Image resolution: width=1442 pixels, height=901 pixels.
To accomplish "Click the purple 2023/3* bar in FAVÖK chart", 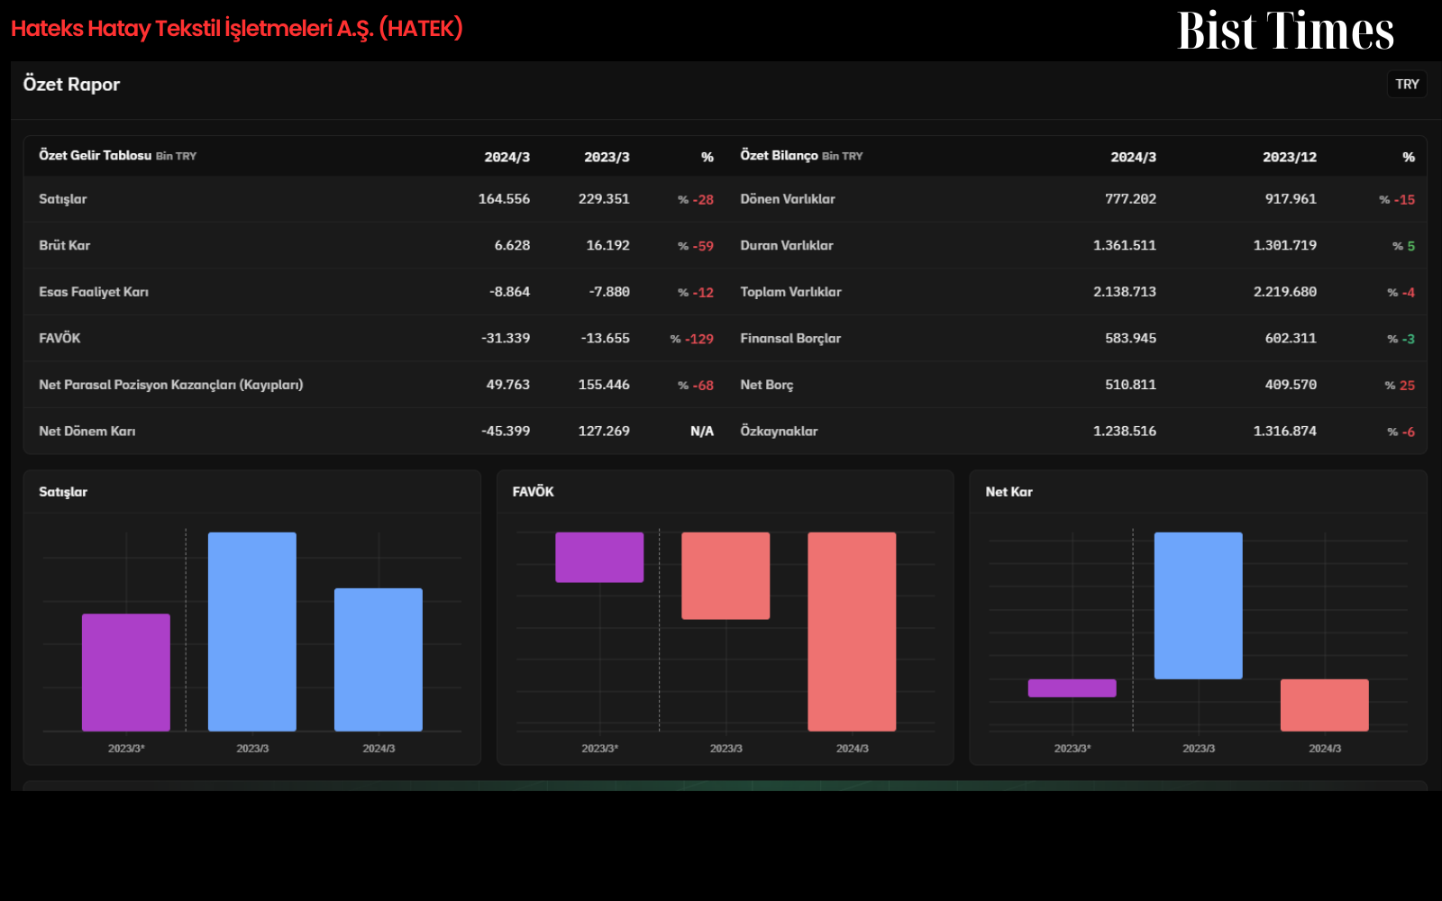I will [599, 557].
